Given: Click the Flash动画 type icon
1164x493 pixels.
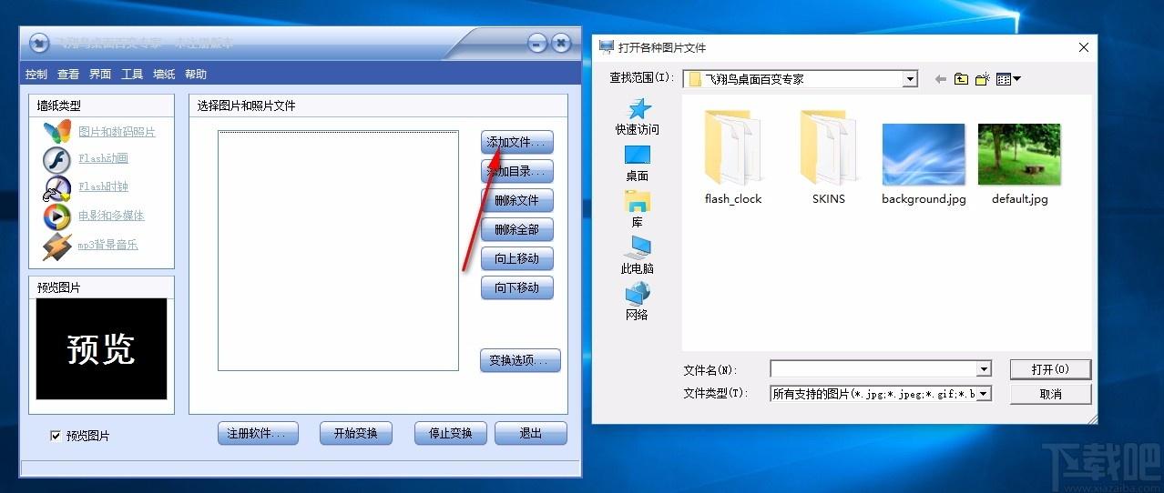Looking at the screenshot, I should pos(57,160).
